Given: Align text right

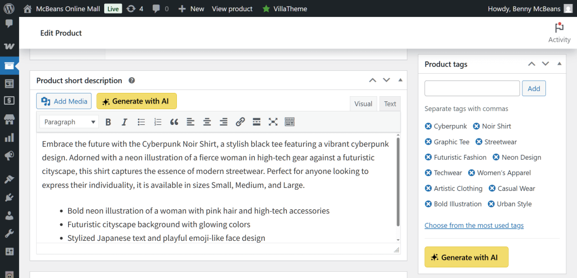Looking at the screenshot, I should pyautogui.click(x=223, y=122).
